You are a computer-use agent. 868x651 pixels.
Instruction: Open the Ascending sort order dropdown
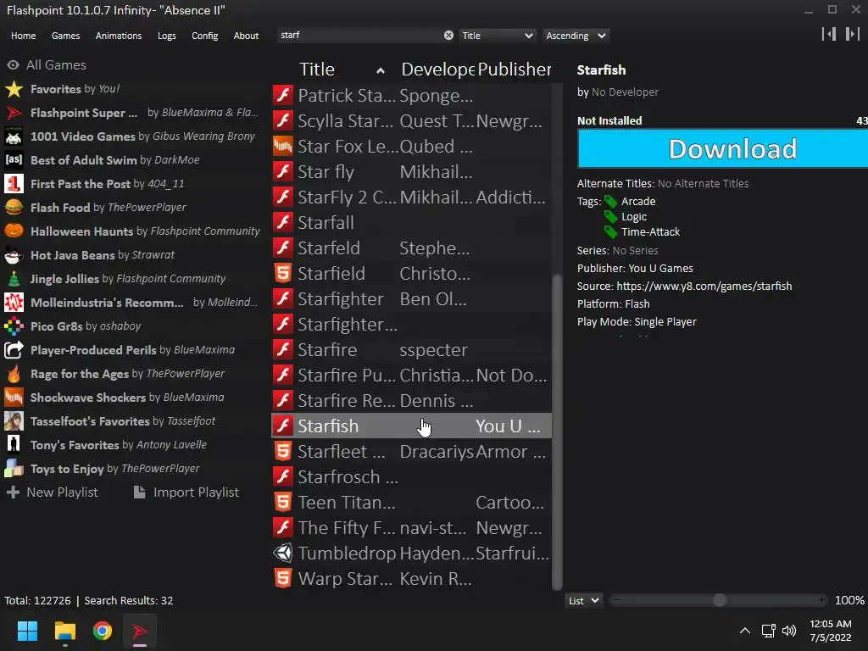[576, 36]
